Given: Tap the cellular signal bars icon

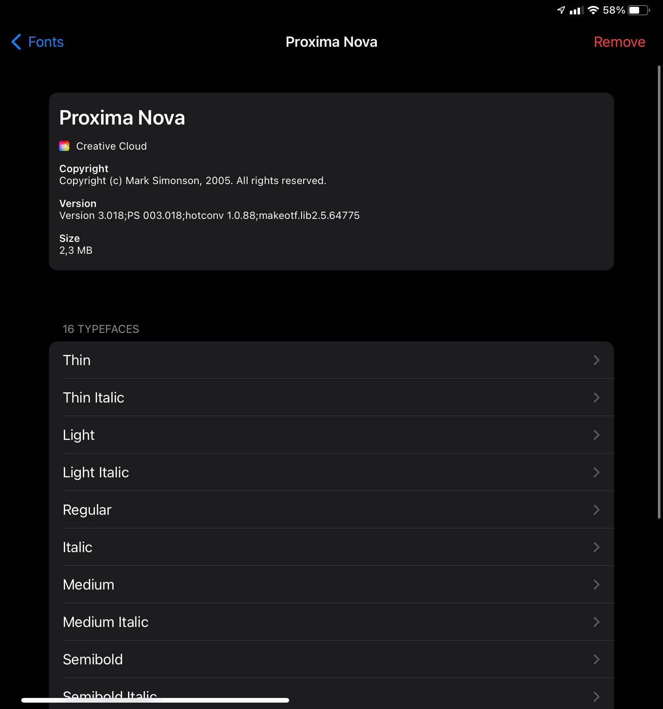Looking at the screenshot, I should (577, 11).
